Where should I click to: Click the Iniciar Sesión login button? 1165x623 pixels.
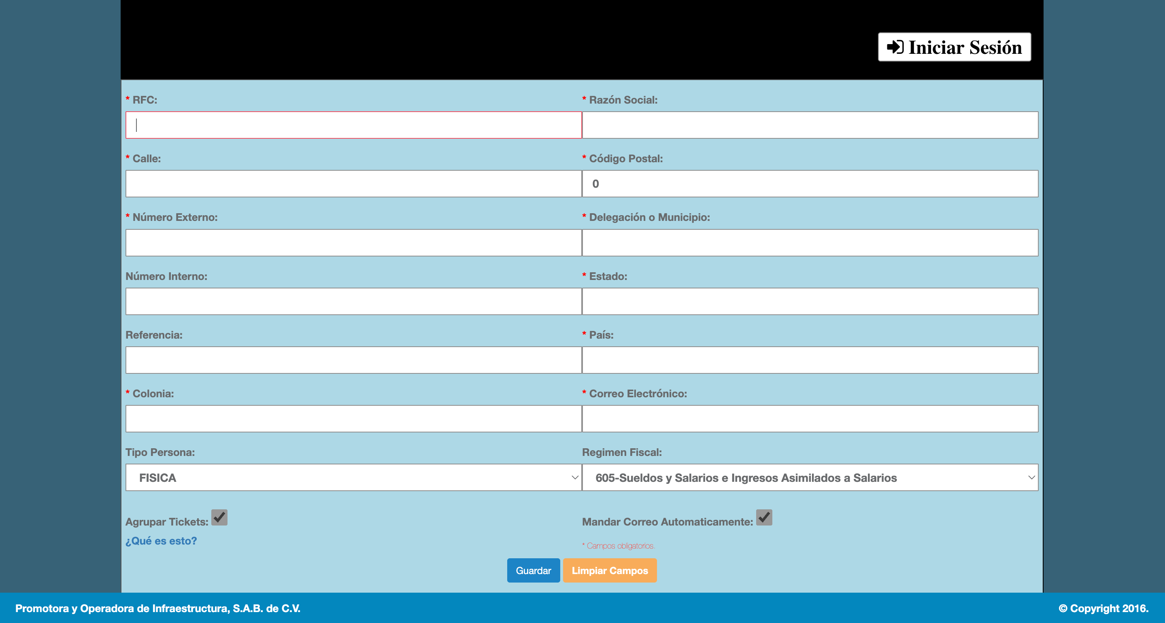[954, 47]
